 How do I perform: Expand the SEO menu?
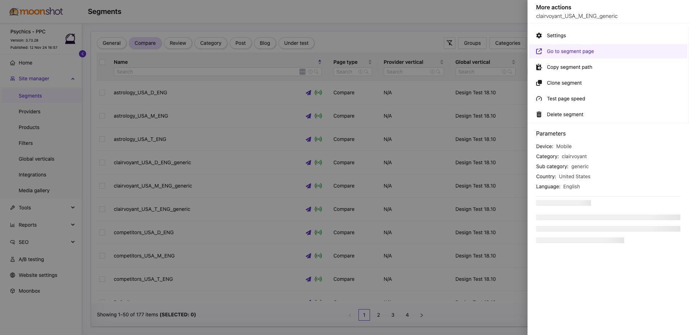pyautogui.click(x=73, y=242)
